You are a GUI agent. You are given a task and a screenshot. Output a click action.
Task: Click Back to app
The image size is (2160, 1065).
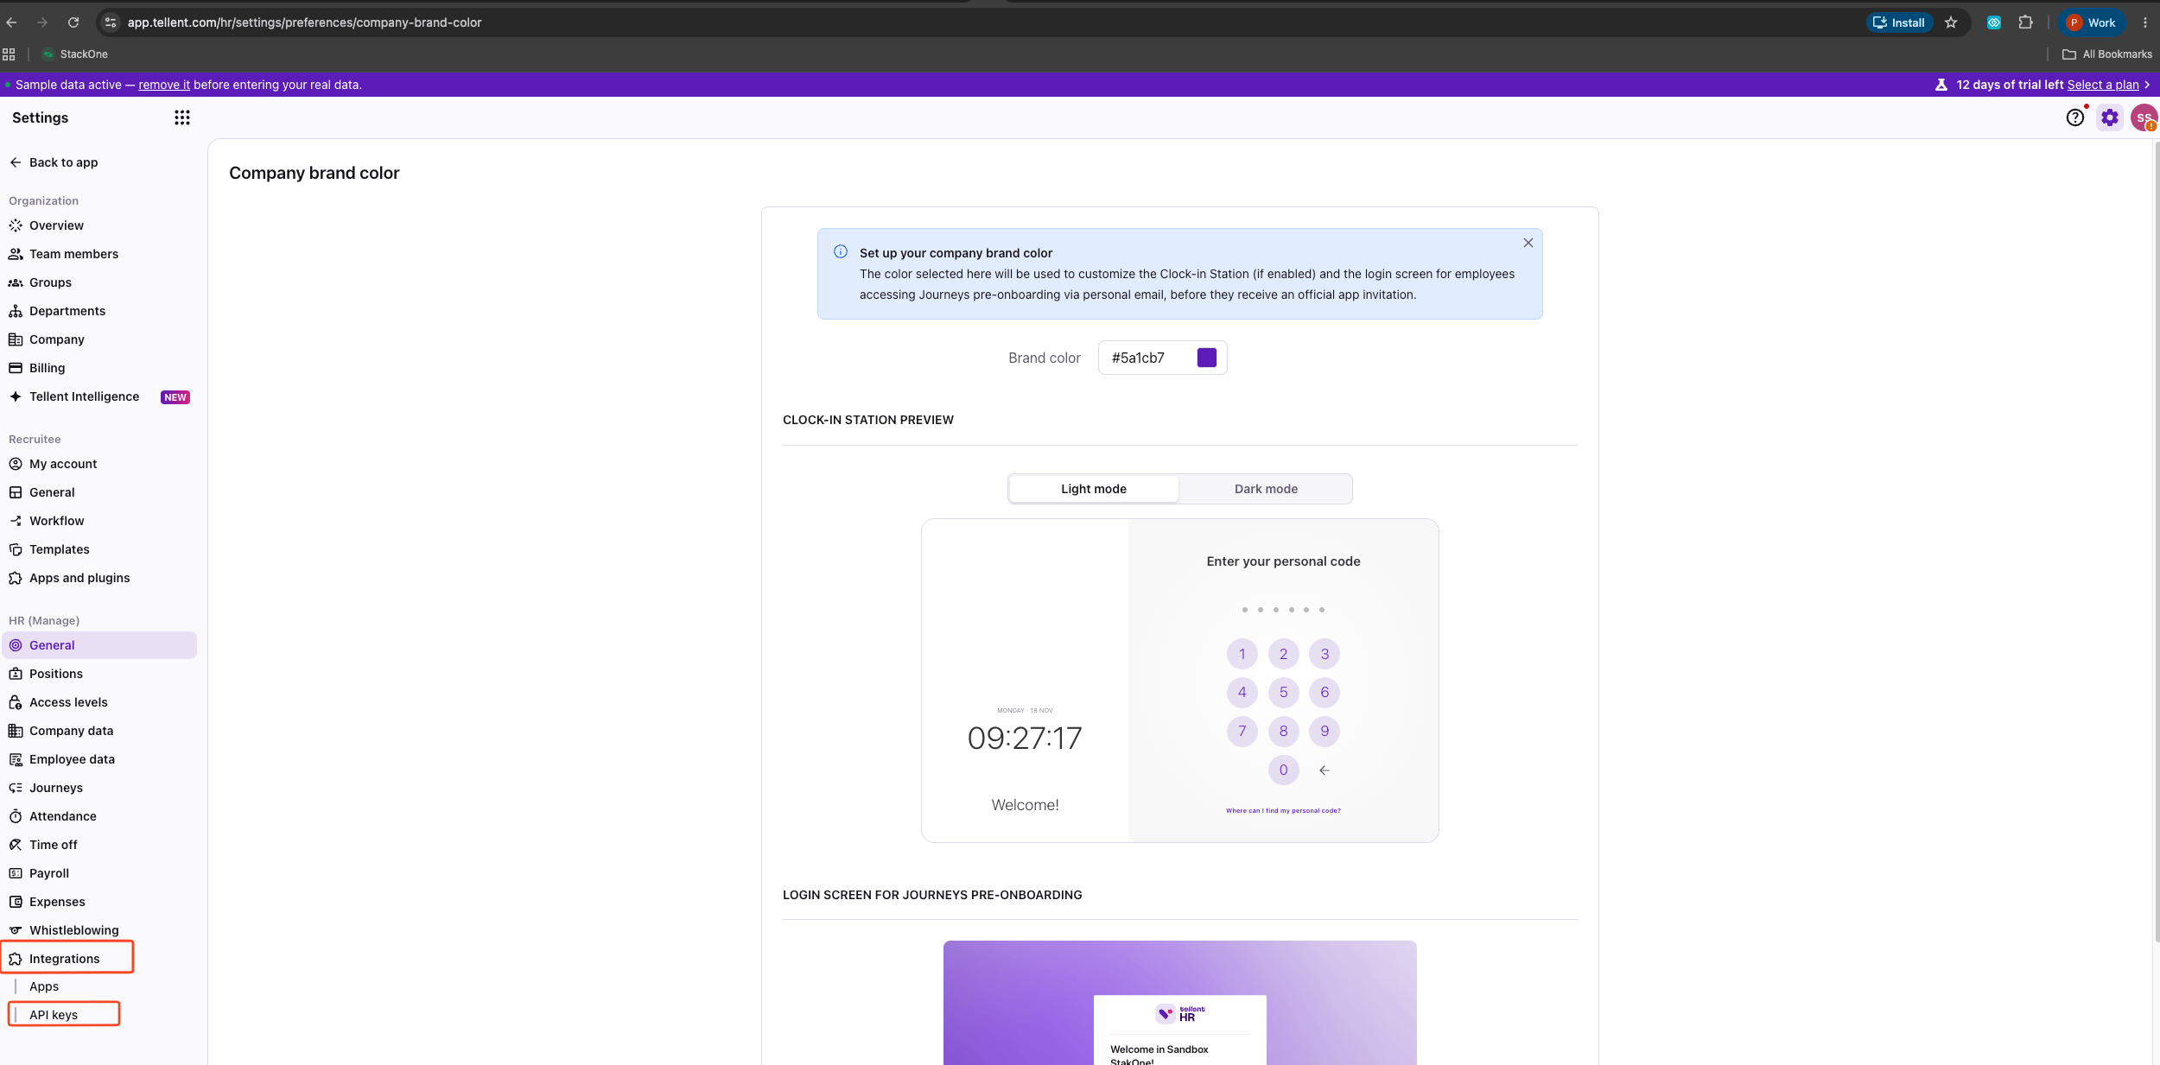pyautogui.click(x=54, y=162)
